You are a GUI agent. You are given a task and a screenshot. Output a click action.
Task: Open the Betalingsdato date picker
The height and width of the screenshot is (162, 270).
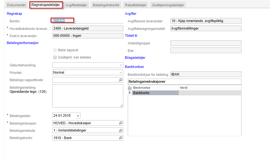coord(78,115)
